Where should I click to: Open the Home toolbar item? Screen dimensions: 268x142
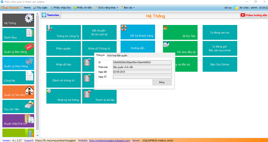(x=25, y=8)
